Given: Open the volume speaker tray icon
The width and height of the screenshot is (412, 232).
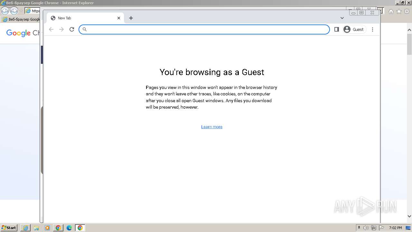Looking at the screenshot, I should [366, 228].
